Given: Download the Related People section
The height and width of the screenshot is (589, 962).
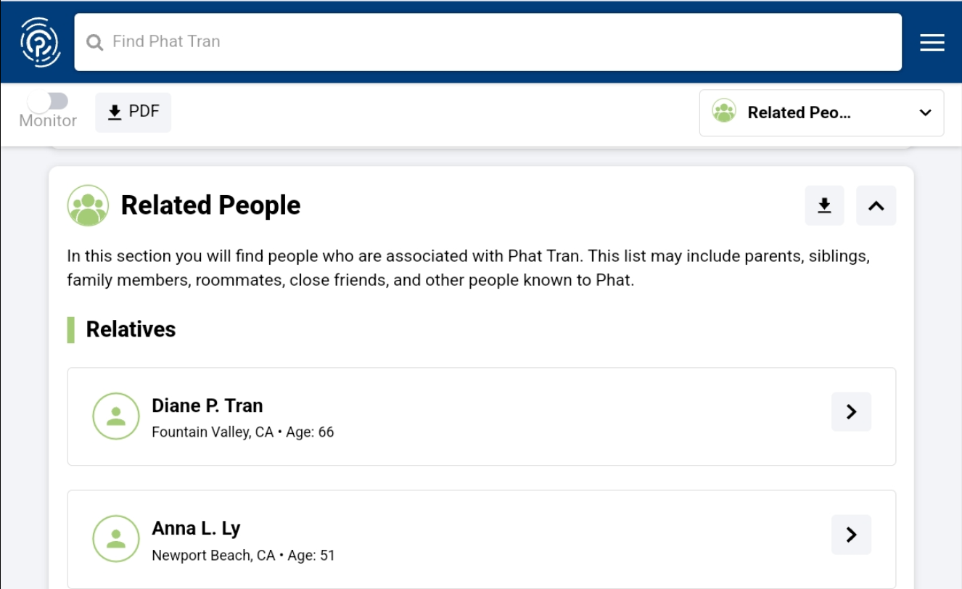Looking at the screenshot, I should coord(824,206).
